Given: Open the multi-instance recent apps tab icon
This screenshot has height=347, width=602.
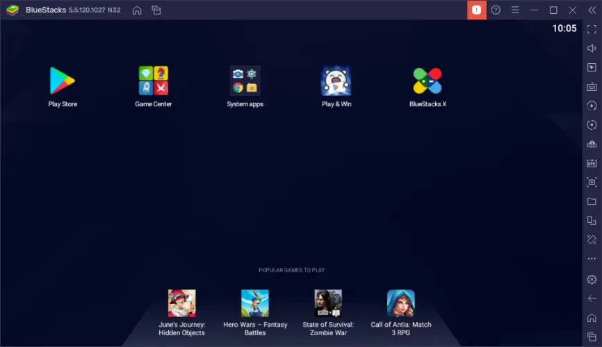Looking at the screenshot, I should click(x=156, y=10).
